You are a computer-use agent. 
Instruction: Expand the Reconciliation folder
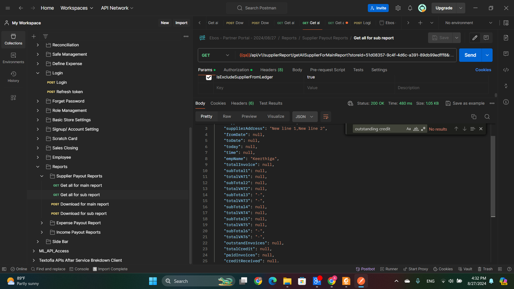pyautogui.click(x=38, y=45)
